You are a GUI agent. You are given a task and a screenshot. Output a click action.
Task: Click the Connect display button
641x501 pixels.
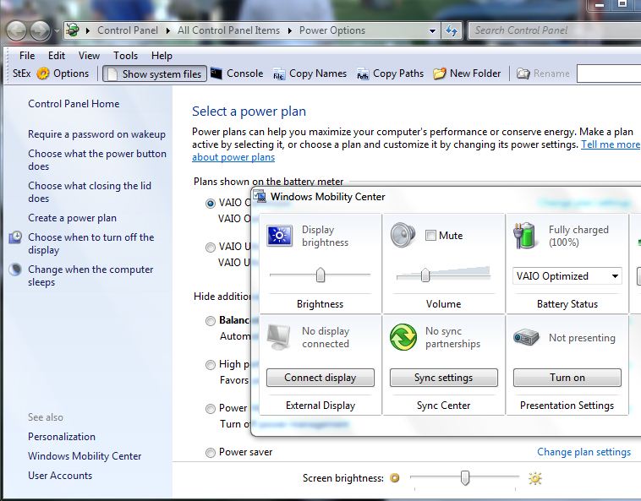320,378
